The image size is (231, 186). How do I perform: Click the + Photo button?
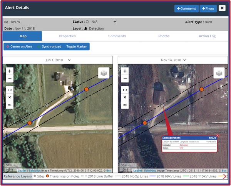[208, 8]
